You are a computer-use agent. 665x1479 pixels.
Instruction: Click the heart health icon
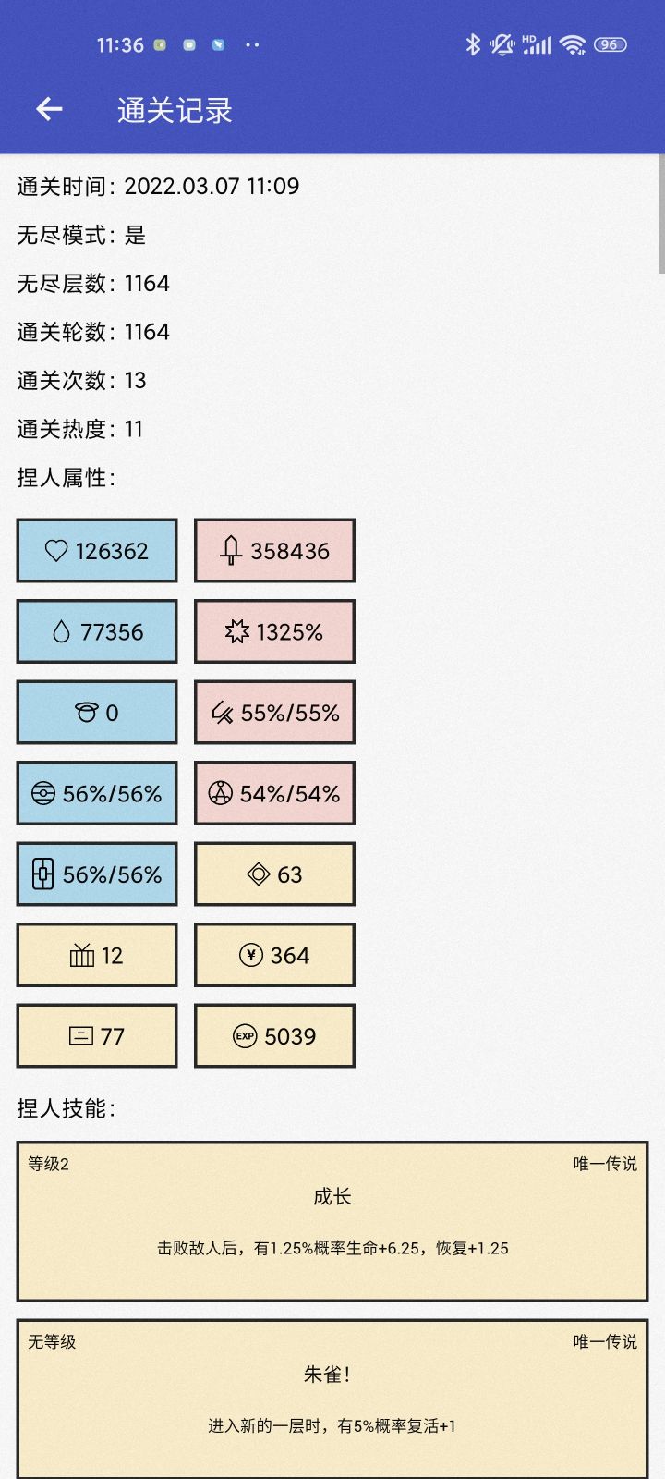(56, 551)
